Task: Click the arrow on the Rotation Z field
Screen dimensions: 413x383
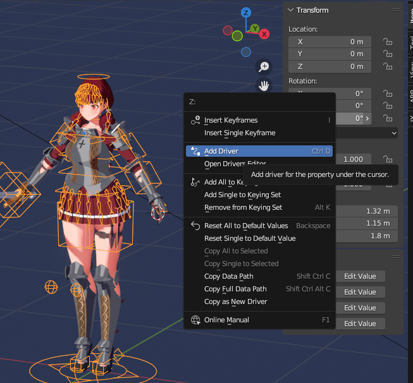Action: point(367,118)
